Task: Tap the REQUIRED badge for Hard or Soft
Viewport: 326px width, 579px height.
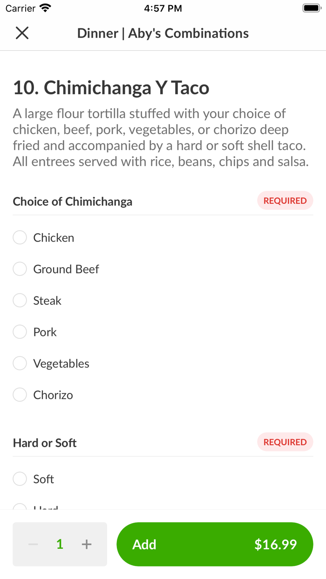Action: [285, 442]
